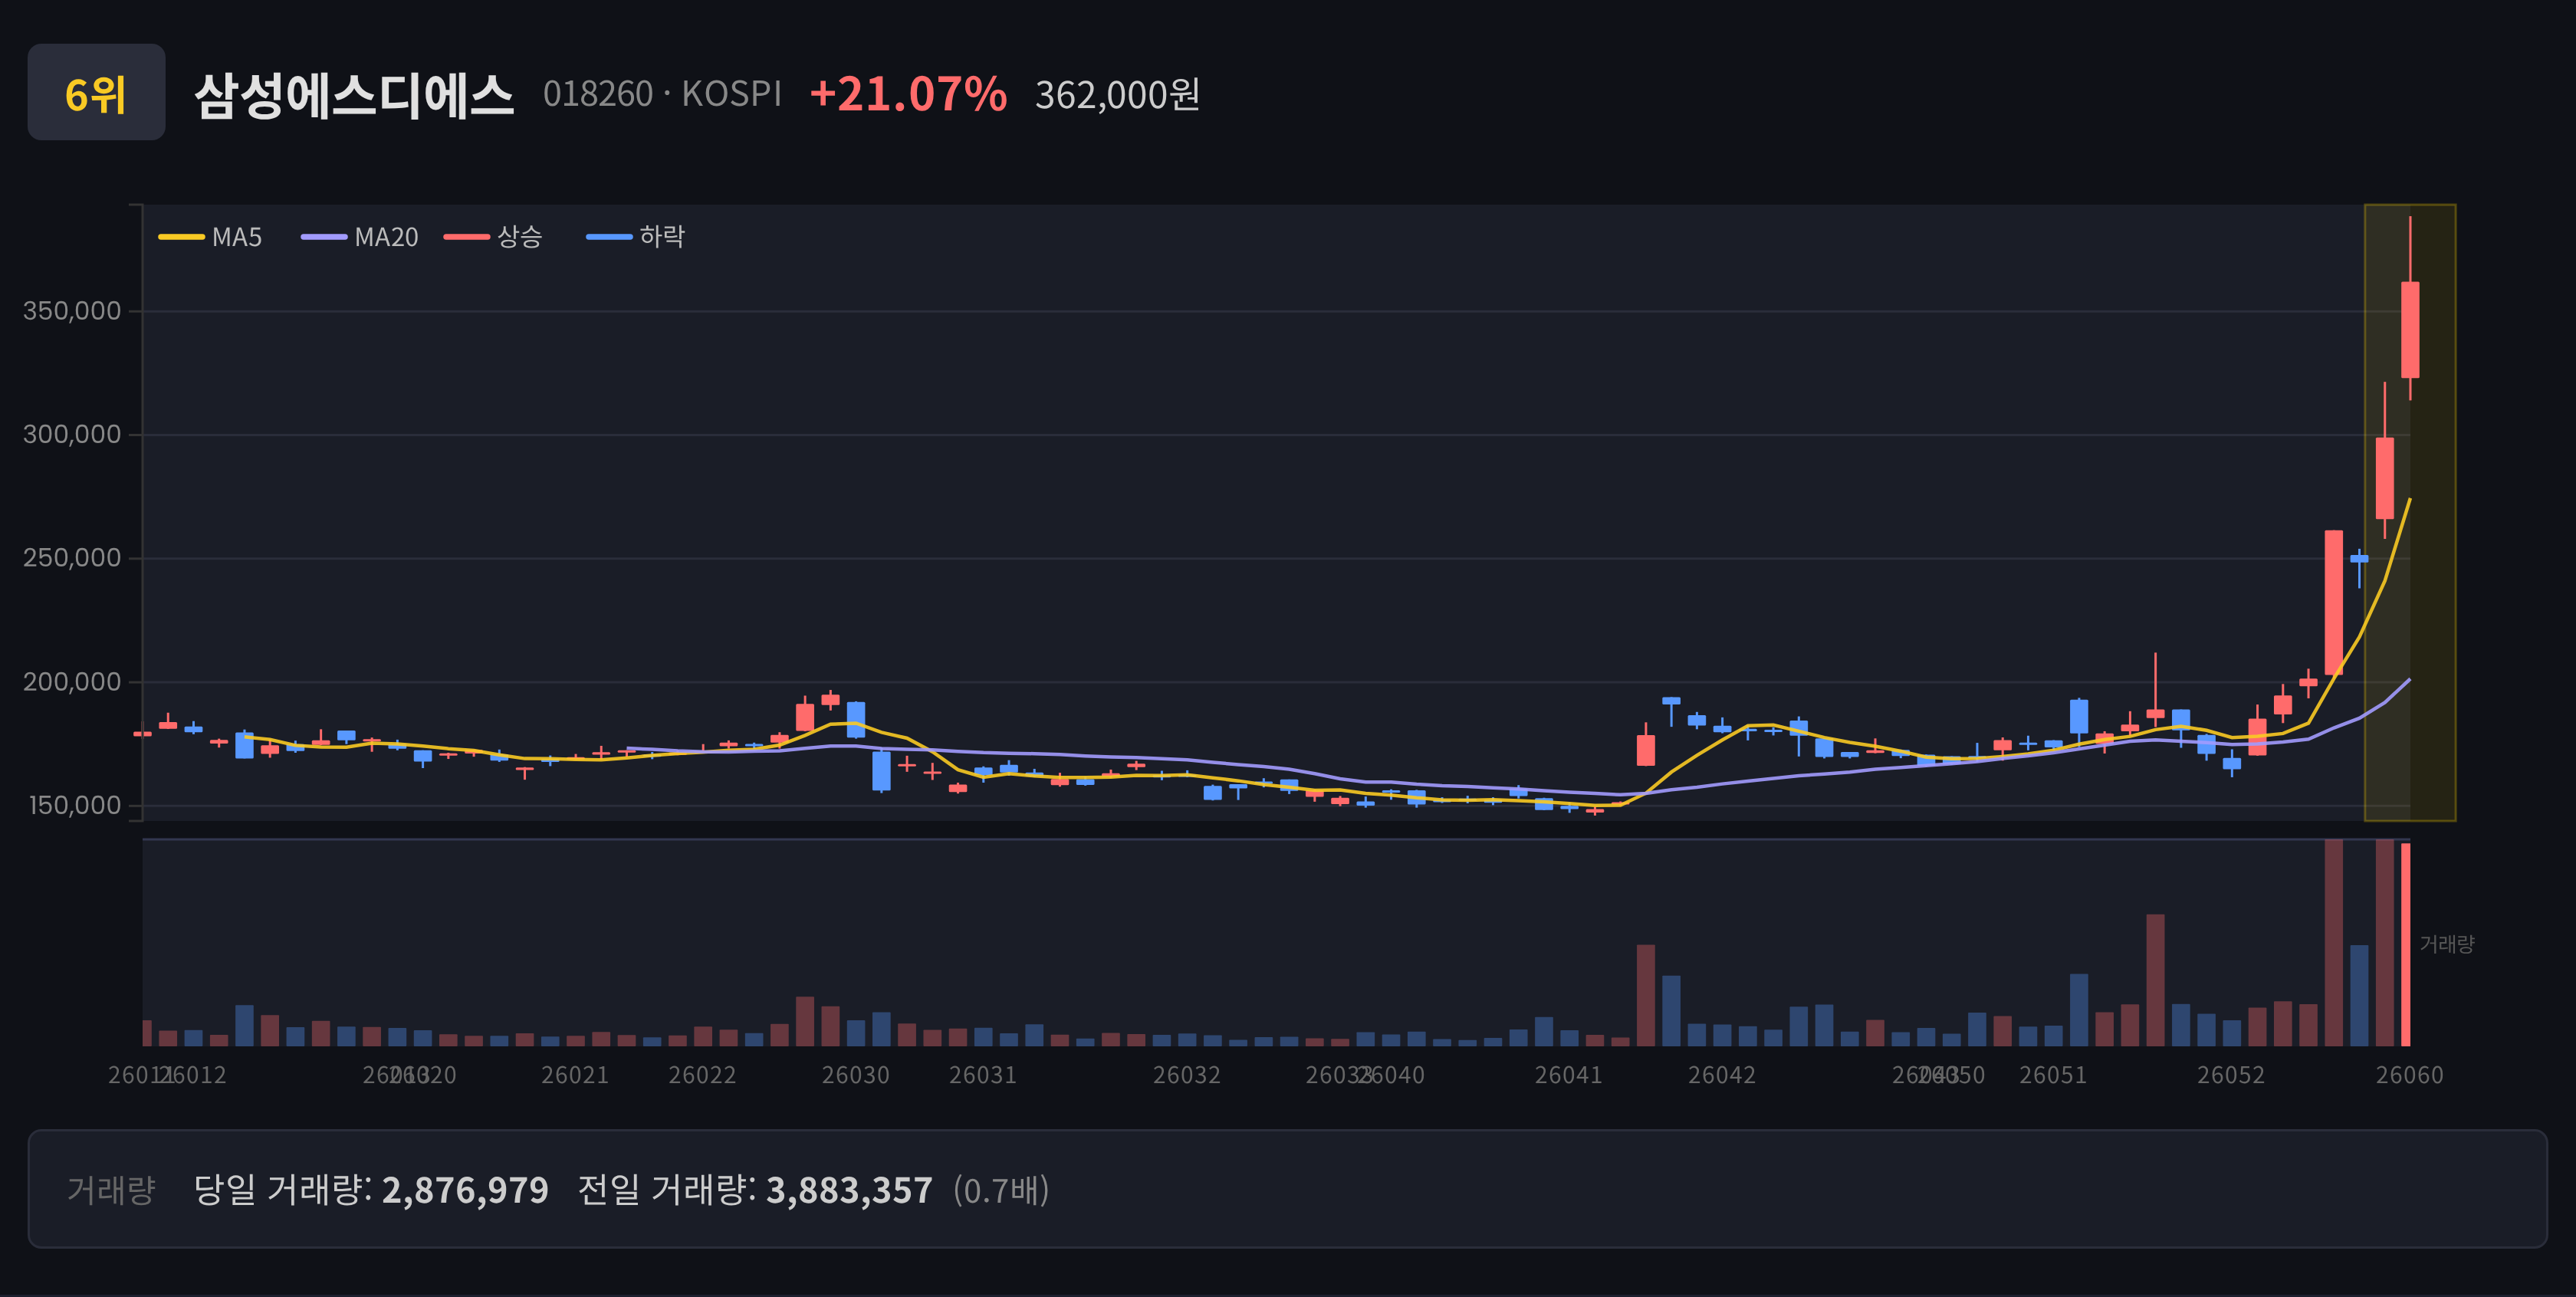Click the 350,000 y-axis label
2576x1297 pixels.
(x=72, y=311)
